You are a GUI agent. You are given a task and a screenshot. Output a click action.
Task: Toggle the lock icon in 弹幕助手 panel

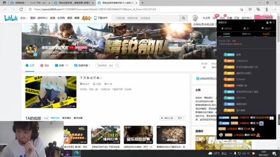pyautogui.click(x=267, y=22)
